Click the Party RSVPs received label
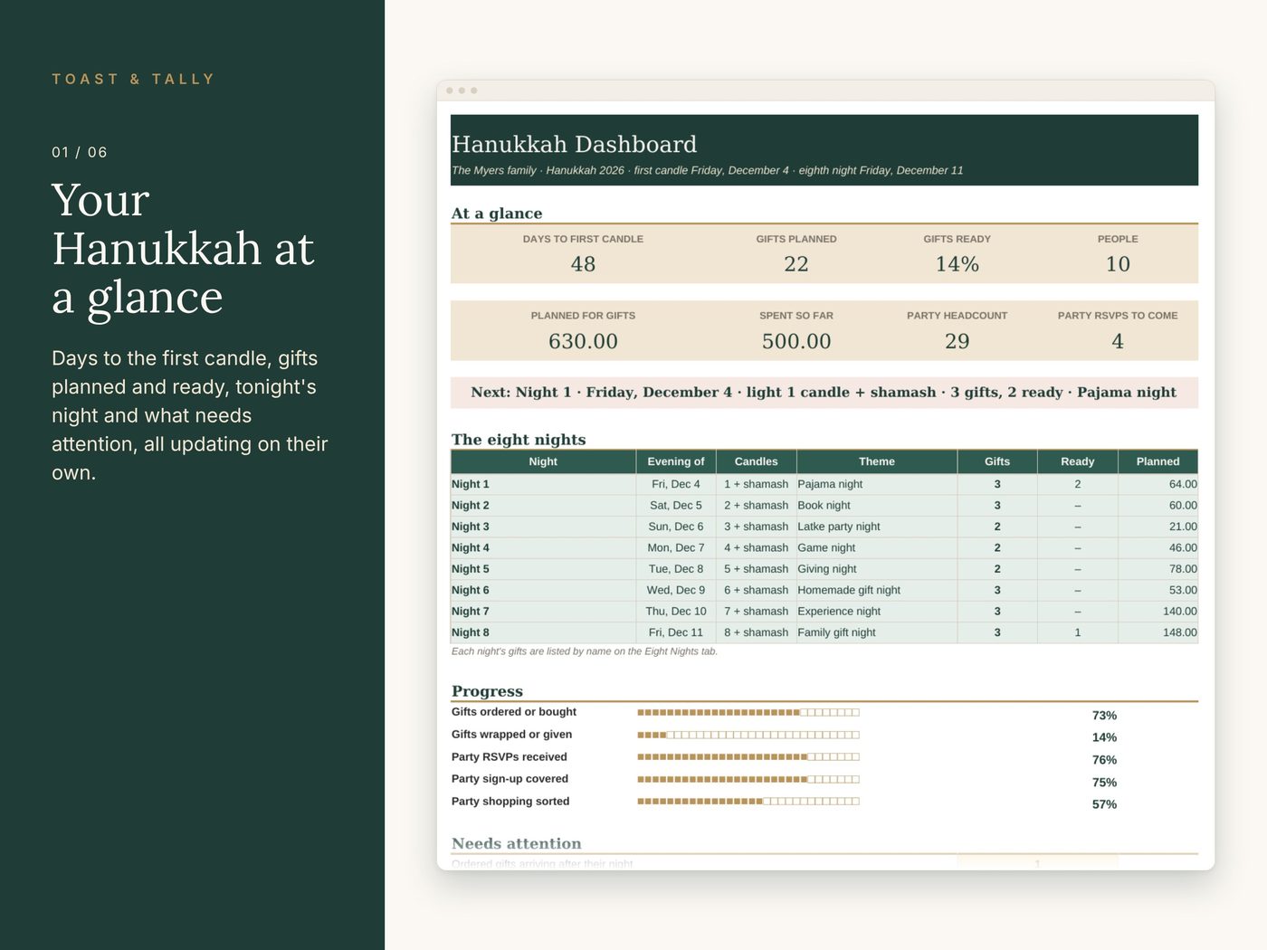Viewport: 1267px width, 950px height. 510,757
